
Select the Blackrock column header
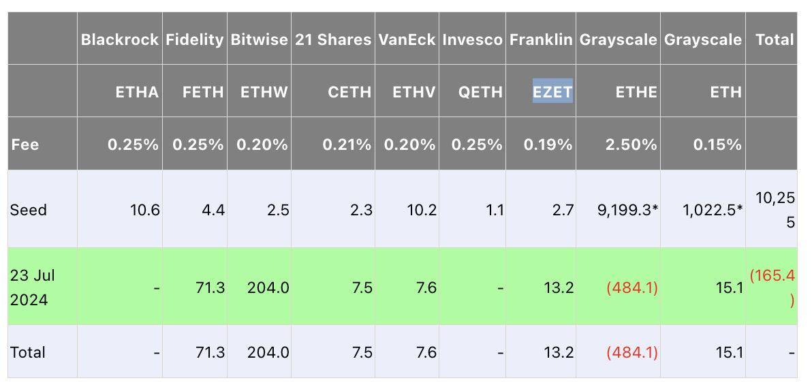click(119, 40)
